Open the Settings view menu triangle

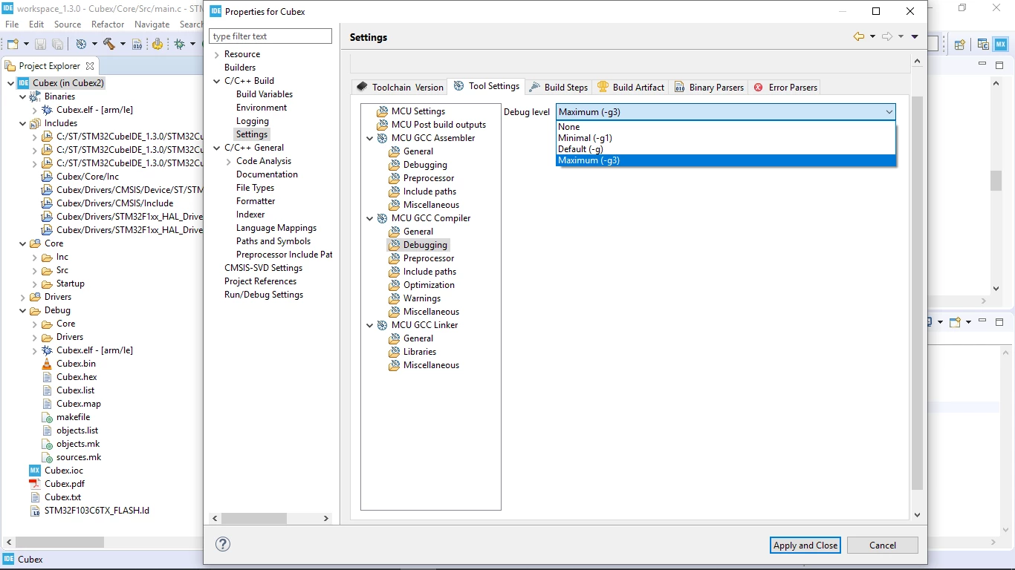pos(915,36)
